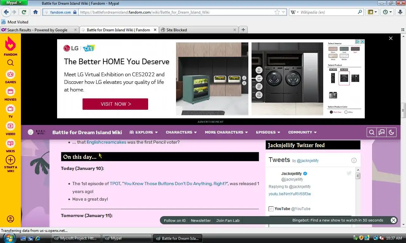This screenshot has width=406, height=243.
Task: Open Most Visited bookmarks folder
Action: (15, 22)
